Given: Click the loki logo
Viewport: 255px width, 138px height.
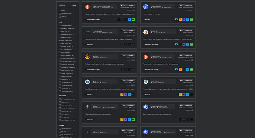Looking at the screenshot, I should click(87, 132).
